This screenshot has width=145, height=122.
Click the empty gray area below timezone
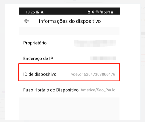pyautogui.click(x=69, y=108)
